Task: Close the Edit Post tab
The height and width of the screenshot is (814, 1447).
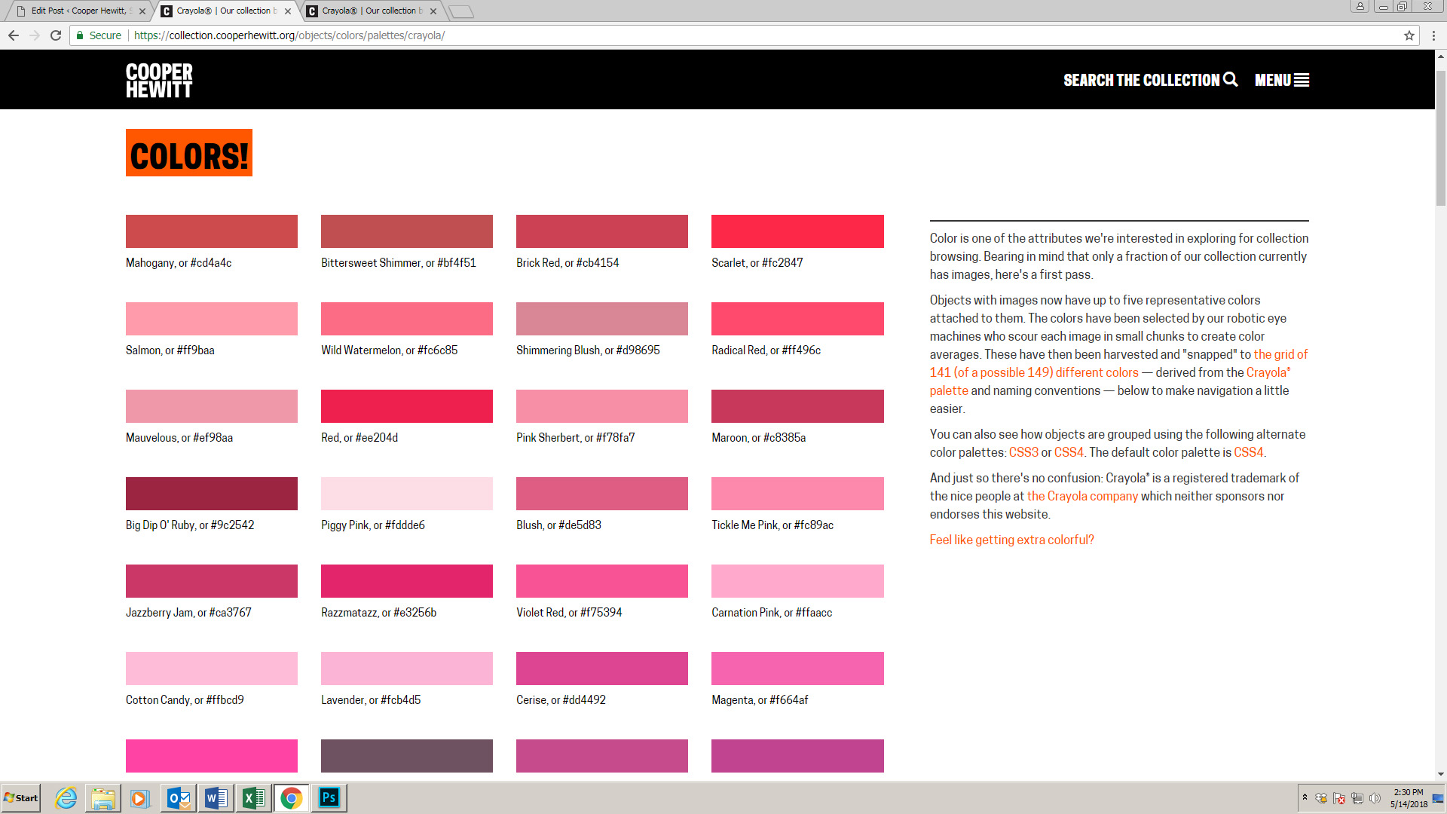Action: click(x=142, y=11)
